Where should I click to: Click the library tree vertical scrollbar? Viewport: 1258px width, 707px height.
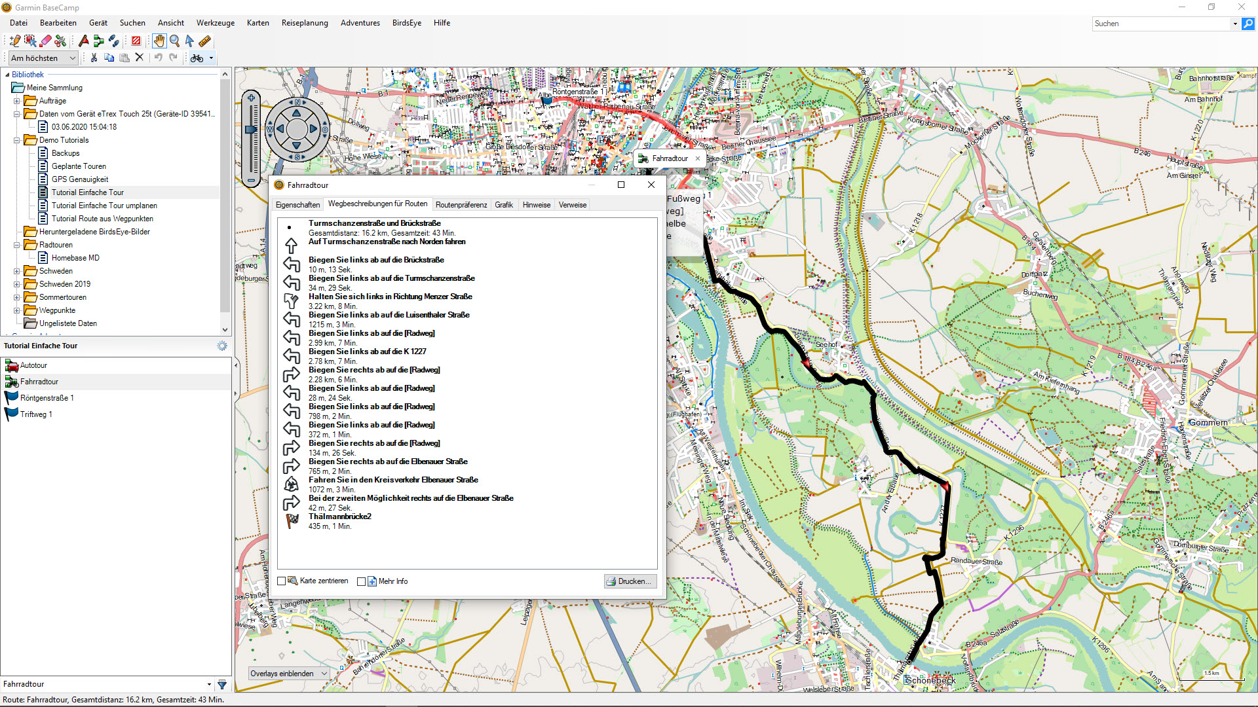[225, 196]
